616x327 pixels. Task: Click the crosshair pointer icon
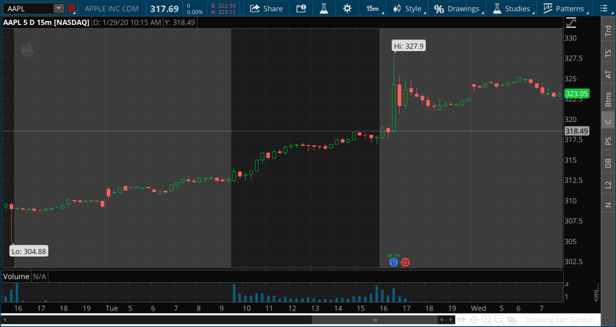click(473, 320)
